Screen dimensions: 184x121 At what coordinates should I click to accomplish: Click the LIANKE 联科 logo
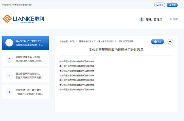pos(24,19)
